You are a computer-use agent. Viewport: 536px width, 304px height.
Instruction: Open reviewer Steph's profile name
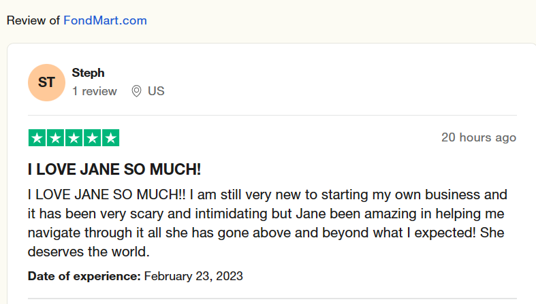[x=88, y=73]
